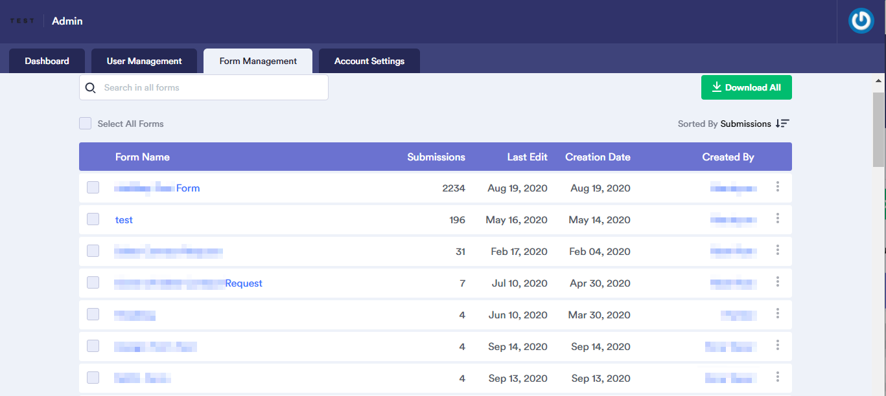Image resolution: width=886 pixels, height=396 pixels.
Task: Tick the checkbox for the test form
Action: click(x=93, y=219)
